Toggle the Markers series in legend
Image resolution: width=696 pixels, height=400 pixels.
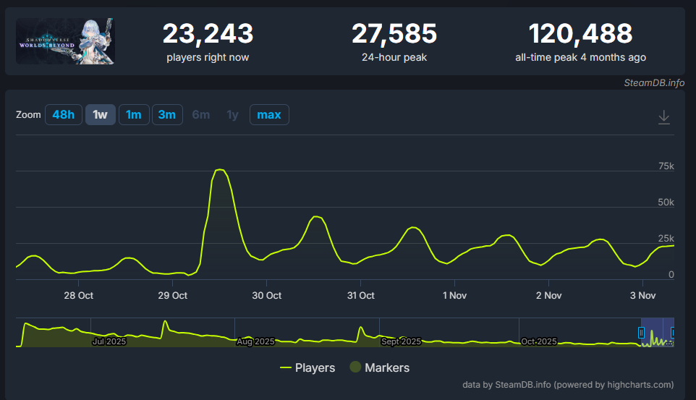tap(380, 367)
